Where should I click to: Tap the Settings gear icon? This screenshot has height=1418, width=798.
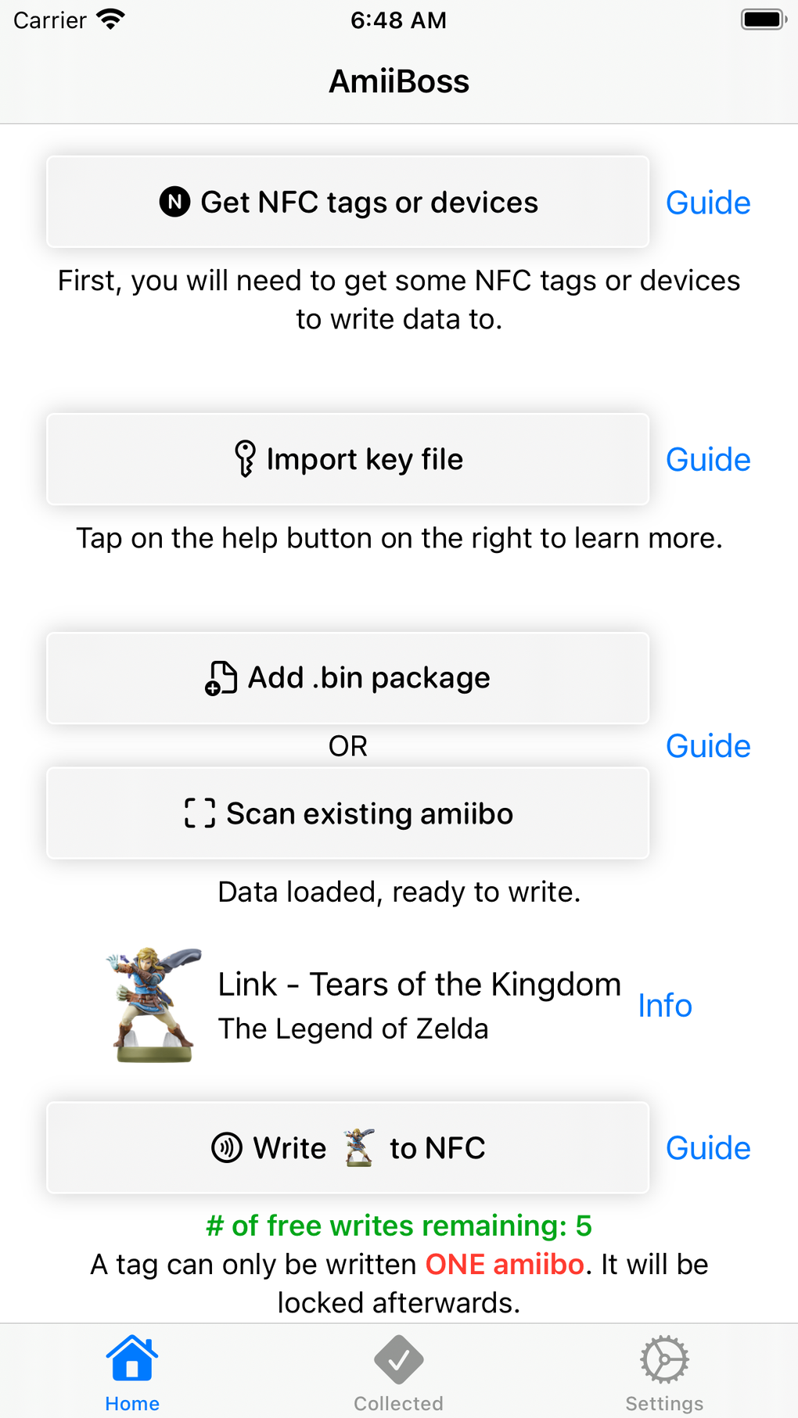(x=664, y=1360)
